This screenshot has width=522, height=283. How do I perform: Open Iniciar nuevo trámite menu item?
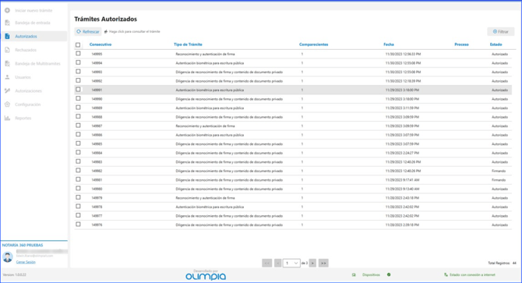coord(34,10)
